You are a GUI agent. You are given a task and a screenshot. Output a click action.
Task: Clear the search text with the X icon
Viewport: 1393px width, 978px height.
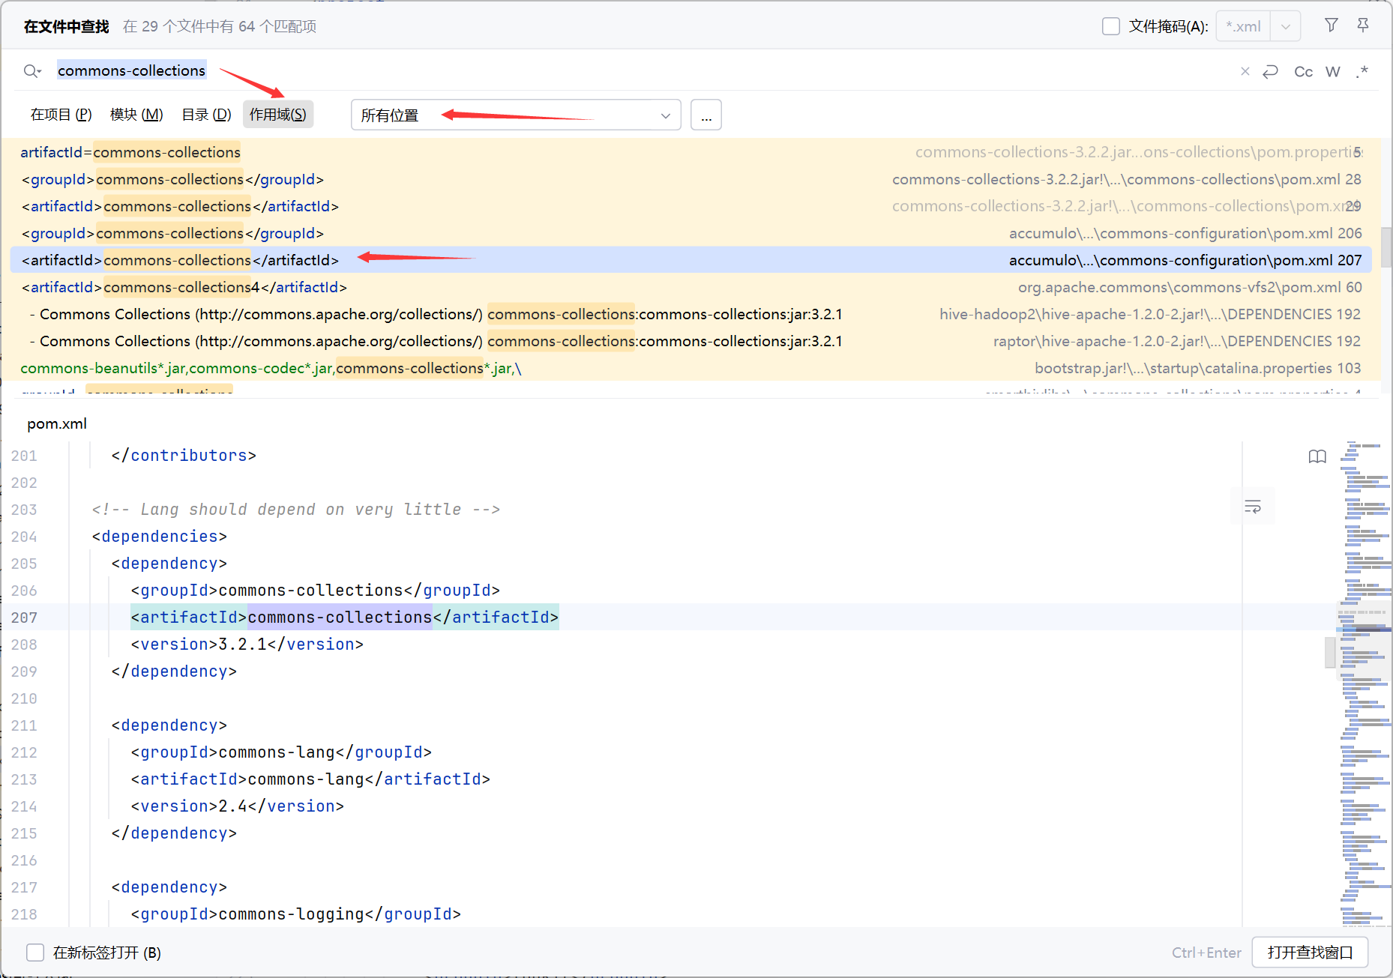(1245, 71)
